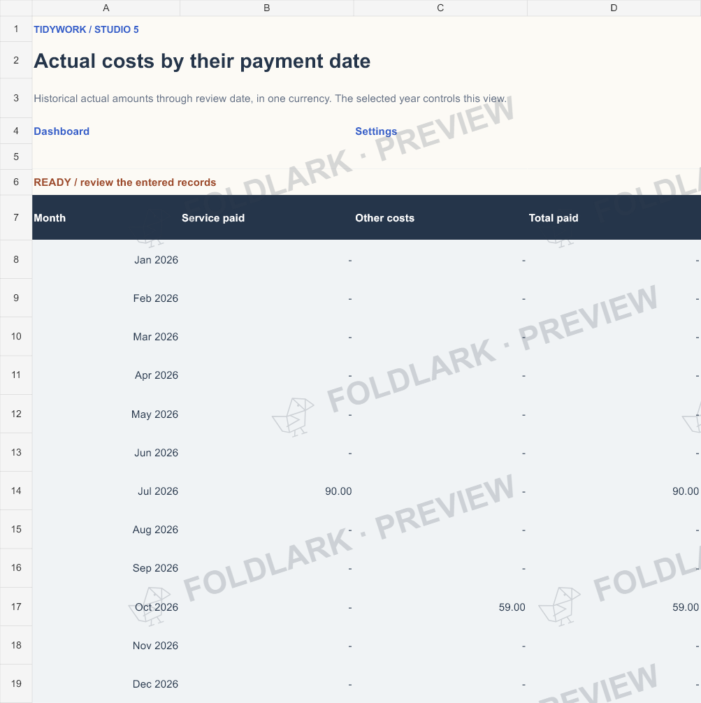Select the "Sep 2026" month cell
The height and width of the screenshot is (703, 701).
106,568
